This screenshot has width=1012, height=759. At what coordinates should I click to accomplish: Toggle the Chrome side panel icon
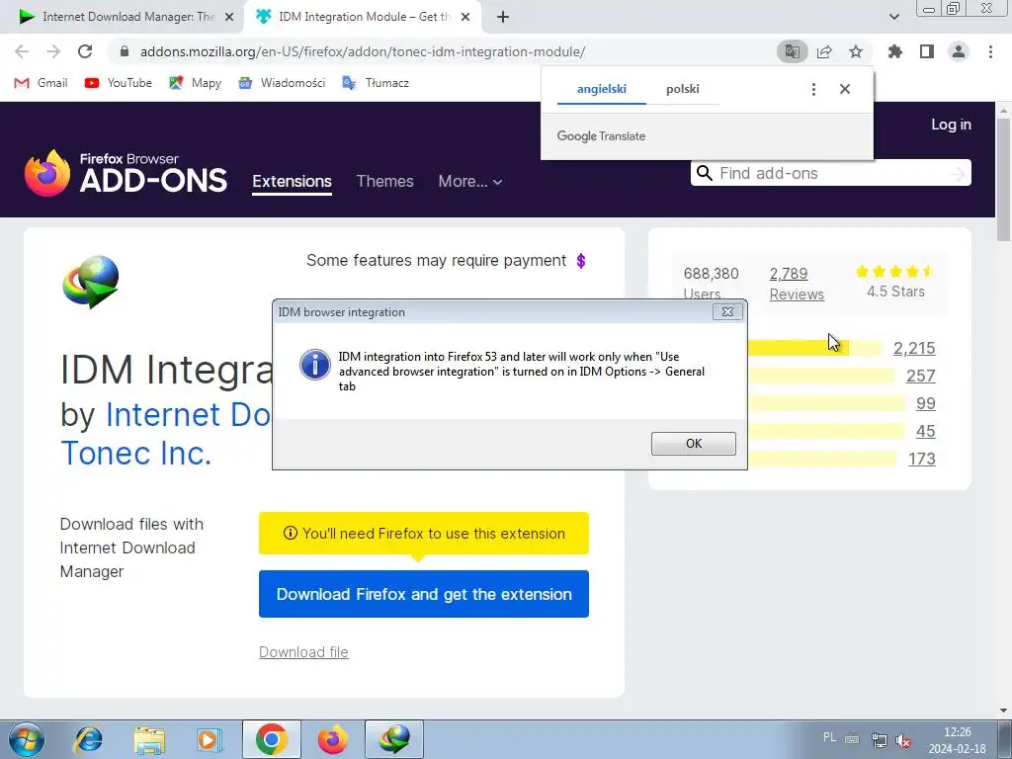click(927, 51)
